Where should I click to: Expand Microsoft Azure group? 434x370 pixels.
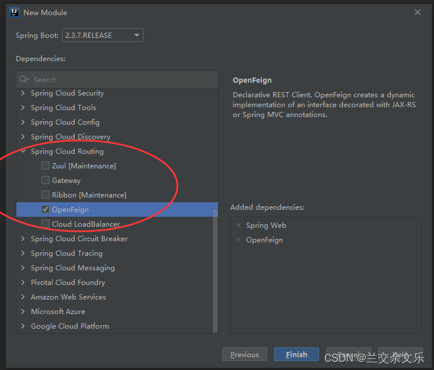point(23,311)
